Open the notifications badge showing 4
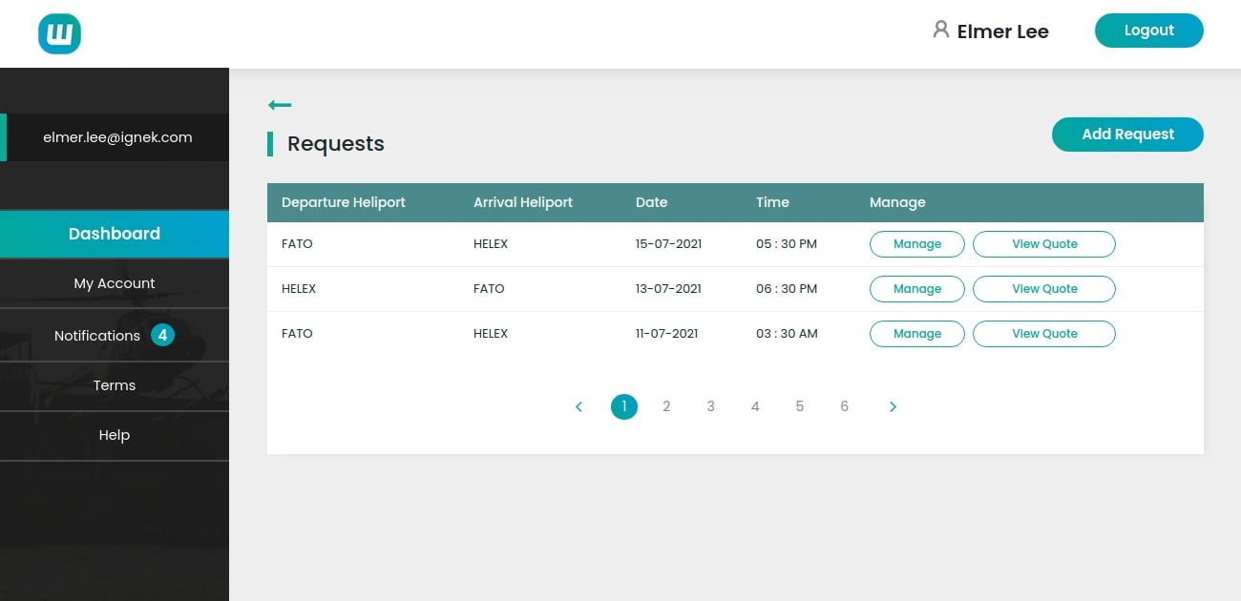This screenshot has height=601, width=1241. (162, 335)
